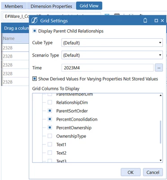Uncheck the PercentConsolidation column checkbox
167x180 pixels.
coord(50,119)
